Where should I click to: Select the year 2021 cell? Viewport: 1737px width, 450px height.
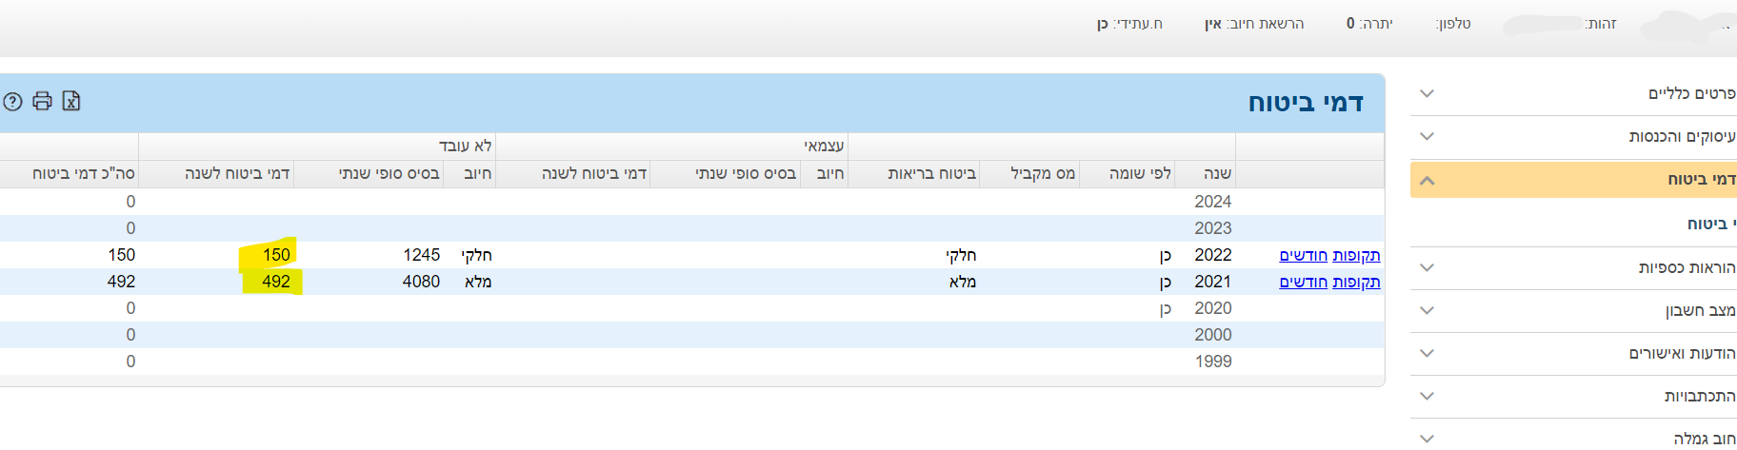point(1213,282)
